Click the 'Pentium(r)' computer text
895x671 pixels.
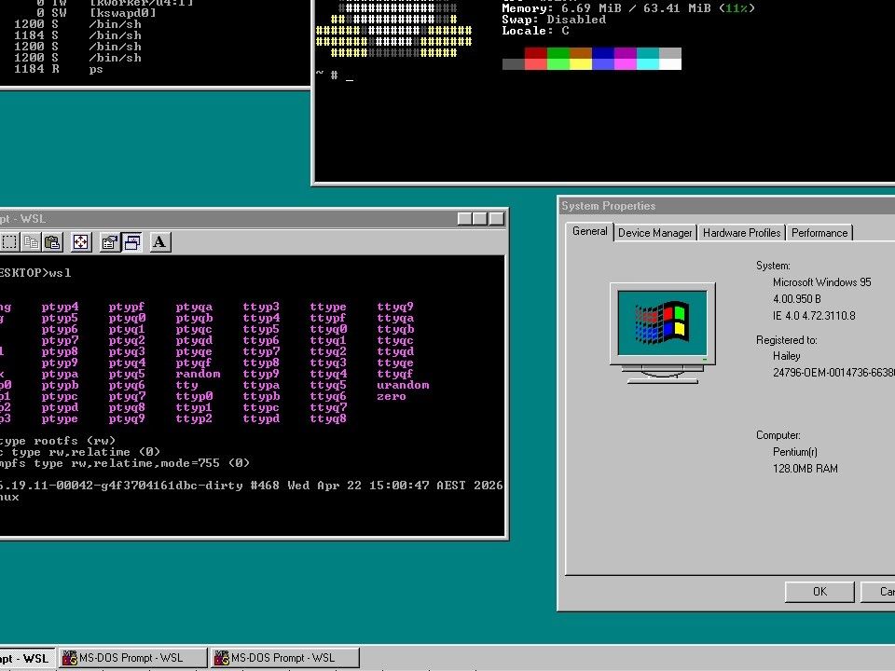795,452
